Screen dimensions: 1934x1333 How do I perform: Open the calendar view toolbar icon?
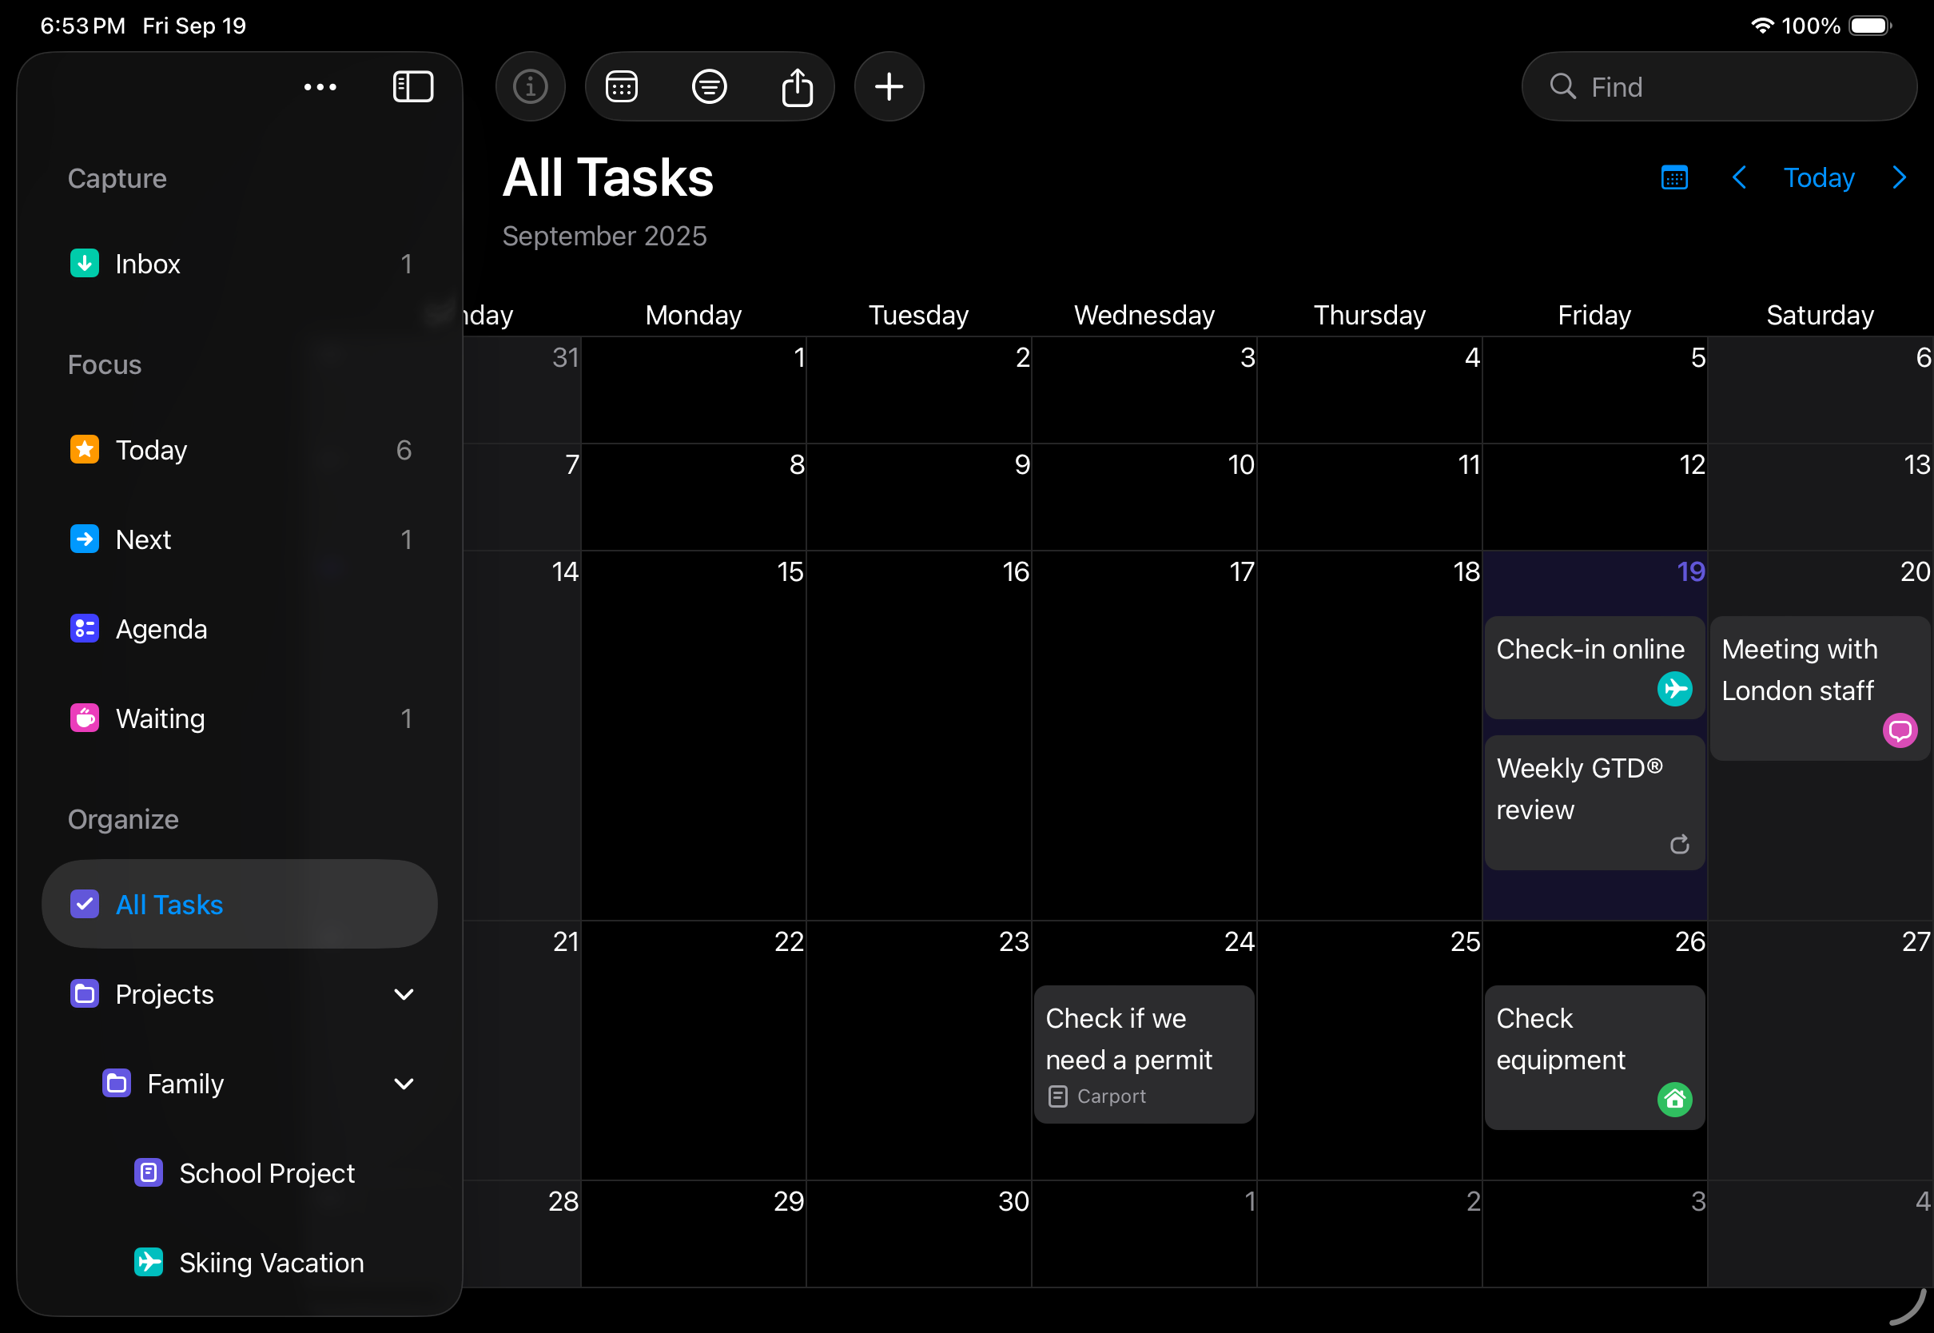tap(621, 87)
